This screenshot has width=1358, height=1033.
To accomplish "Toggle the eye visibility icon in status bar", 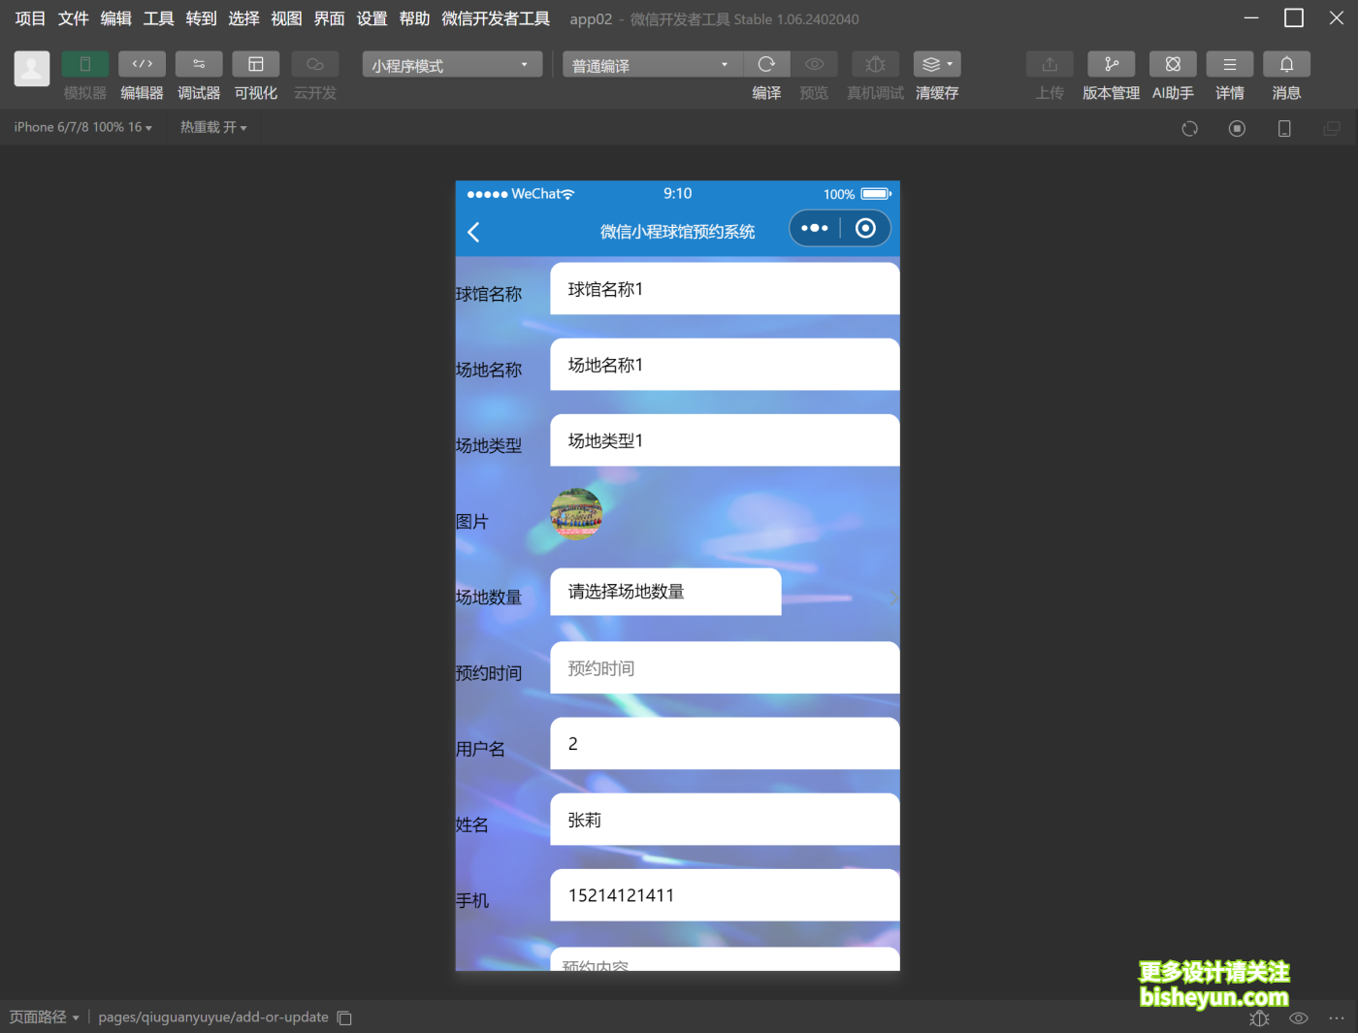I will coord(1298,1017).
